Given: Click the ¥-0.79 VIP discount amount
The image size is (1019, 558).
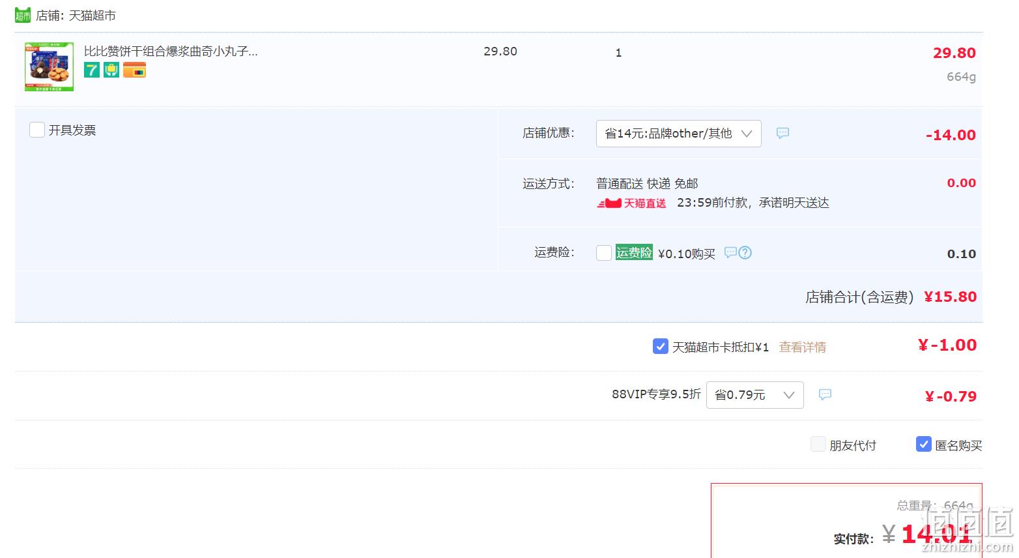Looking at the screenshot, I should [951, 396].
